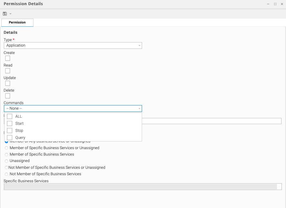Open the save options dropdown arrow

click(x=10, y=14)
